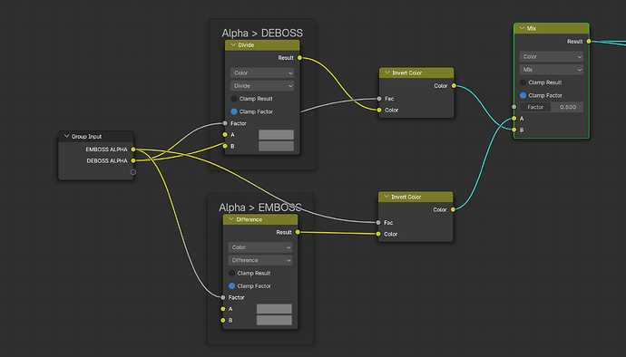Click the Difference node Factor input socket
The height and width of the screenshot is (357, 626).
[x=223, y=297]
